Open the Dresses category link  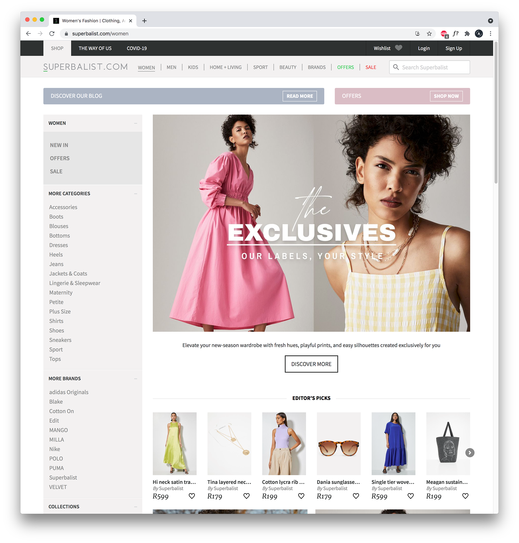(x=58, y=245)
